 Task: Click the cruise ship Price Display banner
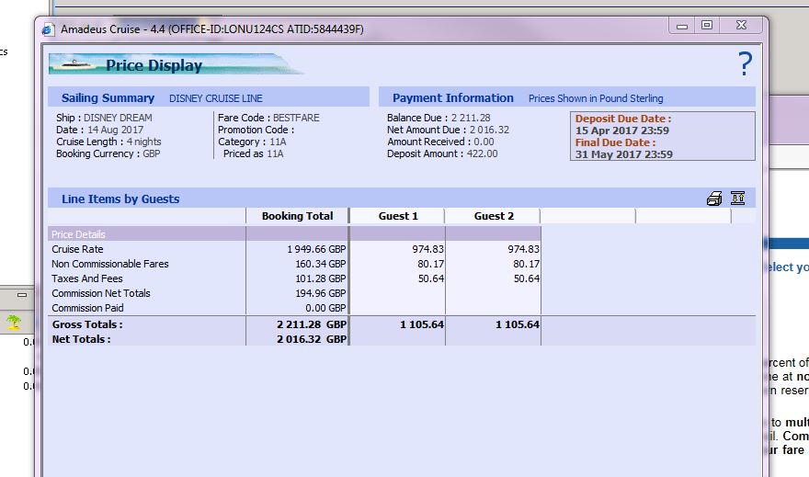176,64
